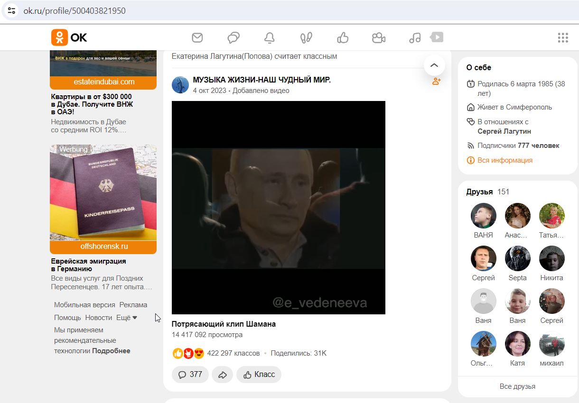Jump to top with the up-chevron button
Viewport: 579px width, 403px height.
434,65
